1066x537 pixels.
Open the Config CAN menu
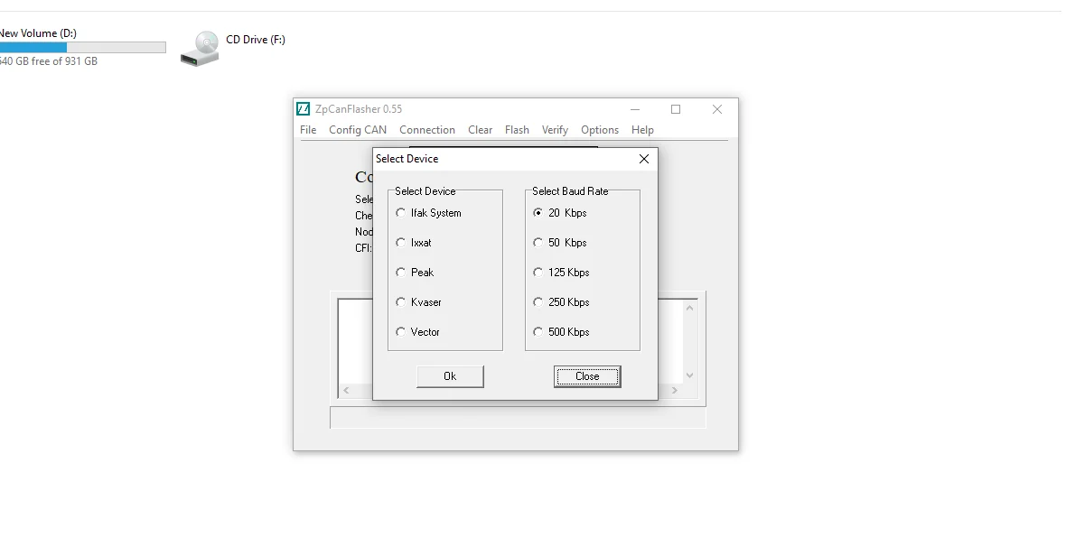tap(358, 130)
